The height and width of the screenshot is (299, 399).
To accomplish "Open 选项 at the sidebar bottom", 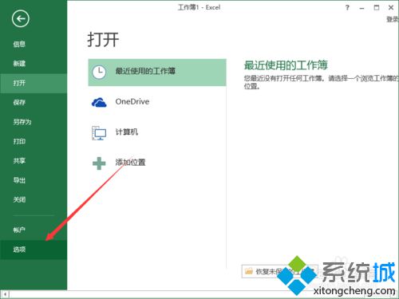I will (x=34, y=250).
